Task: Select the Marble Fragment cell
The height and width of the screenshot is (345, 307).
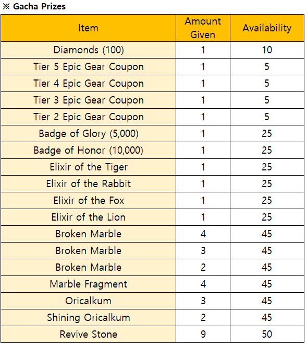Action: (89, 284)
